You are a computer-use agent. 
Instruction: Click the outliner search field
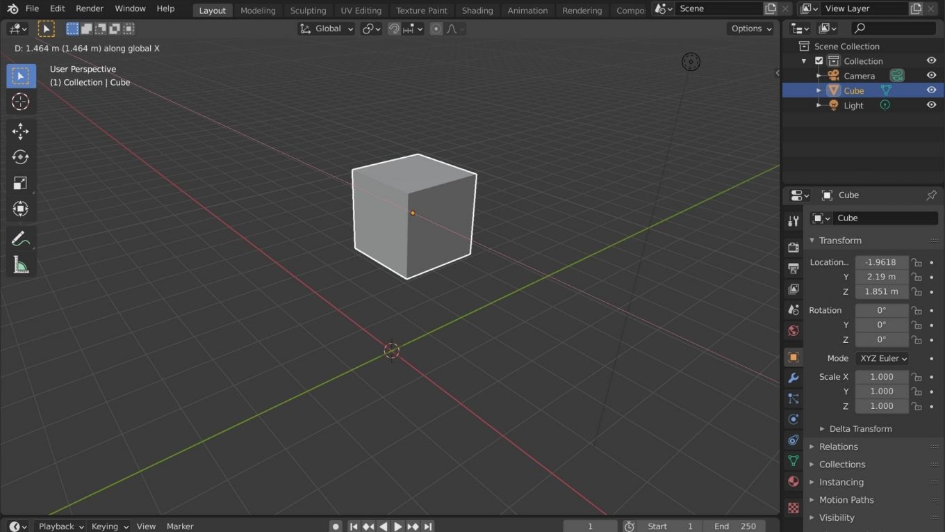894,29
